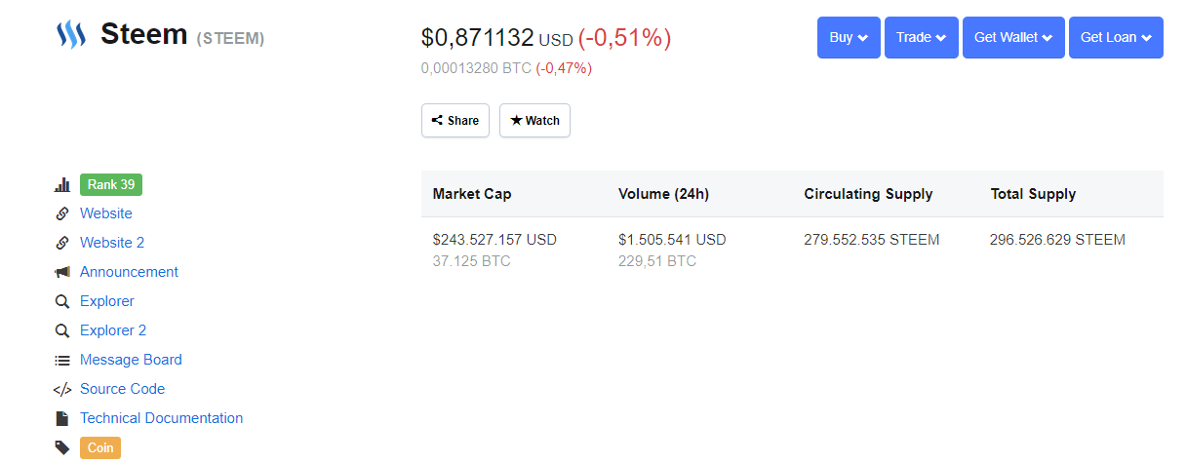Open the Trade dropdown menu

pyautogui.click(x=921, y=38)
